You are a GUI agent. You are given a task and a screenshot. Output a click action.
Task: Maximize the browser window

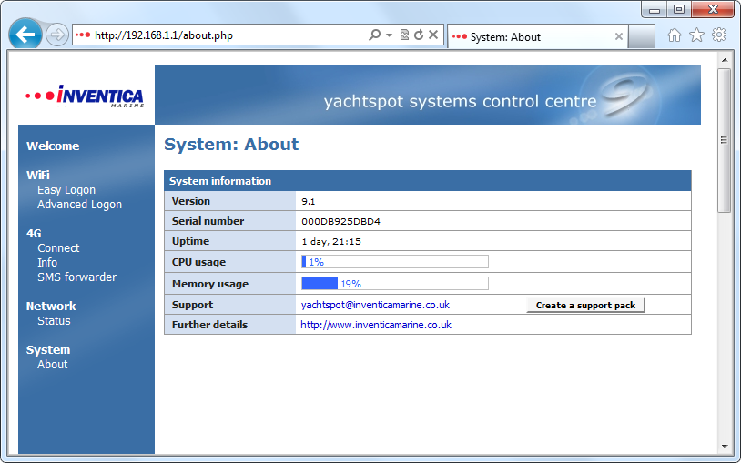point(678,10)
